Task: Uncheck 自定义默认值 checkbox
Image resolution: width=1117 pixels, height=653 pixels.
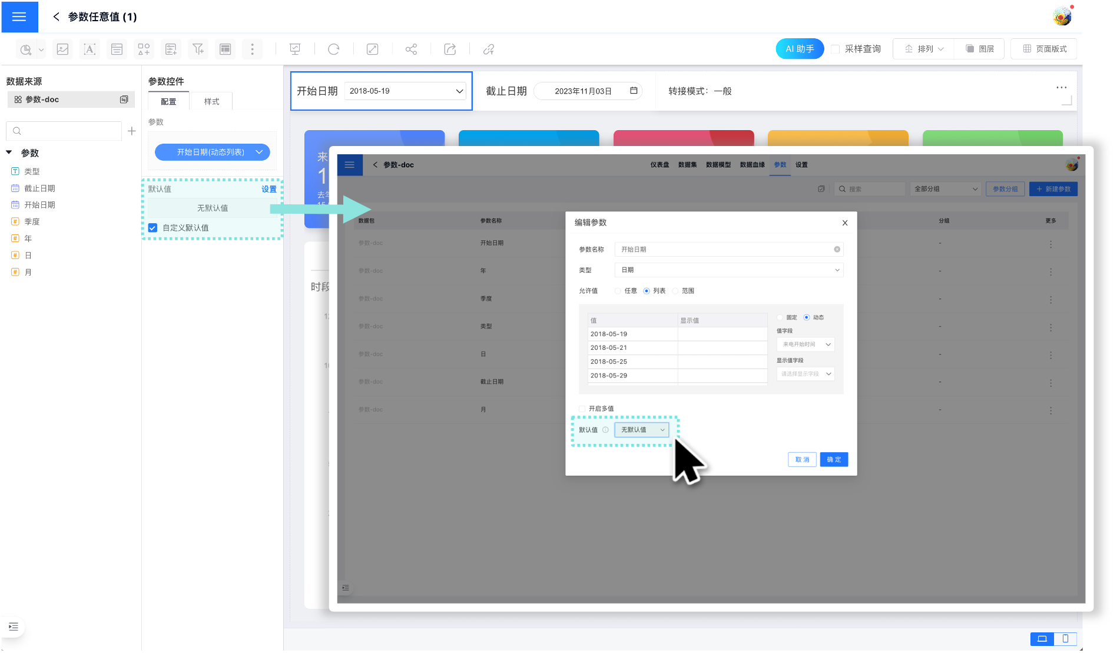Action: click(153, 228)
